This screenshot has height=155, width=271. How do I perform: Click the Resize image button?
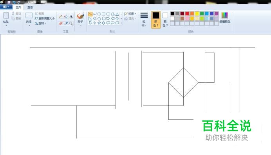[x=45, y=18]
